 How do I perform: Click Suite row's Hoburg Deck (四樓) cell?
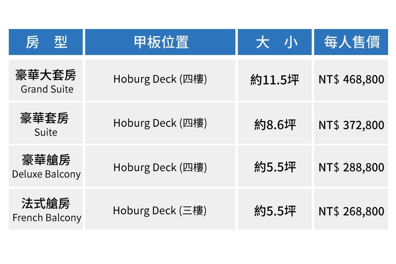pyautogui.click(x=160, y=123)
